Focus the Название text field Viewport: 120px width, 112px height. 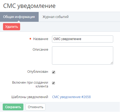(82, 39)
